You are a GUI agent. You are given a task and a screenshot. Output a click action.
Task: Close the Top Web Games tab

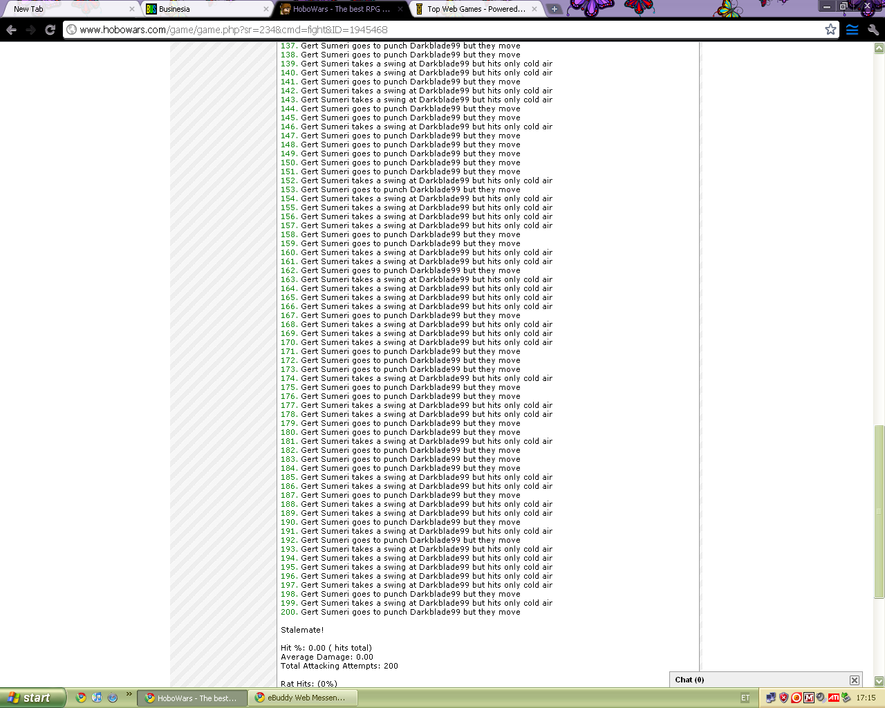[534, 9]
